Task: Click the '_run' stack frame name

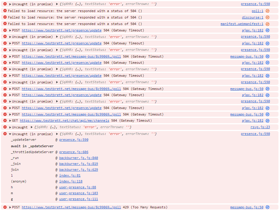Action: tap(15, 158)
